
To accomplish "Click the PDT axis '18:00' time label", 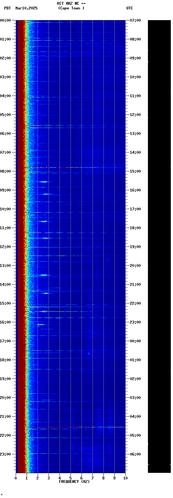I will [5, 360].
